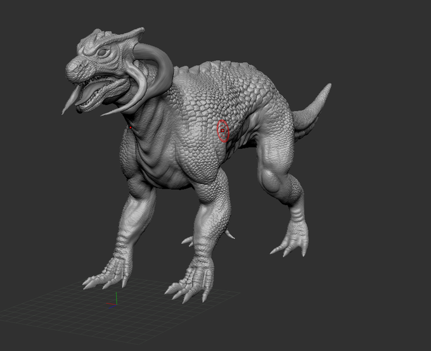The image size is (431, 351).
Task: Click the creature's eye on the model
Action: pyautogui.click(x=103, y=52)
